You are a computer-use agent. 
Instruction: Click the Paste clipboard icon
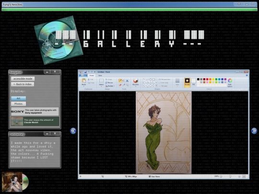84,80
